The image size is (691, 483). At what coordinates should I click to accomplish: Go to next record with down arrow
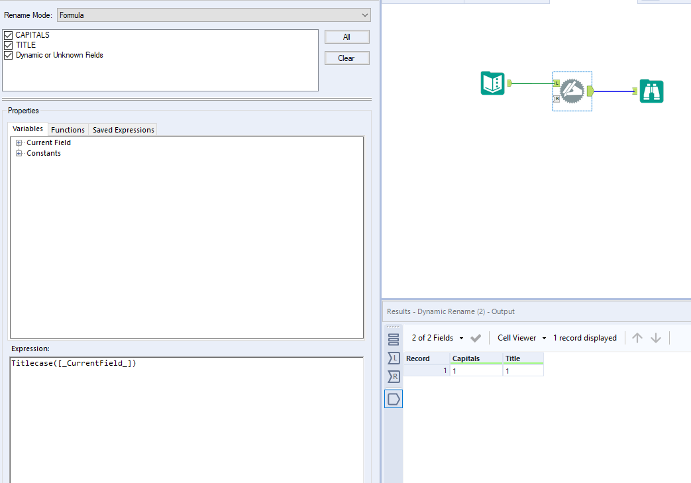coord(656,338)
